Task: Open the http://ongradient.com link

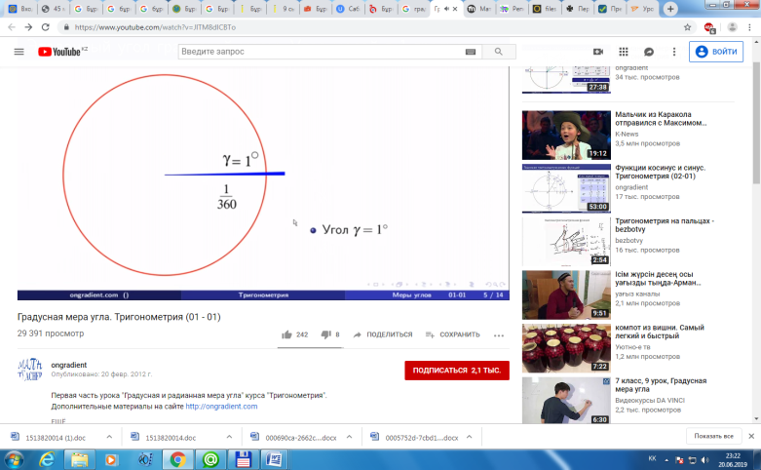Action: point(221,407)
